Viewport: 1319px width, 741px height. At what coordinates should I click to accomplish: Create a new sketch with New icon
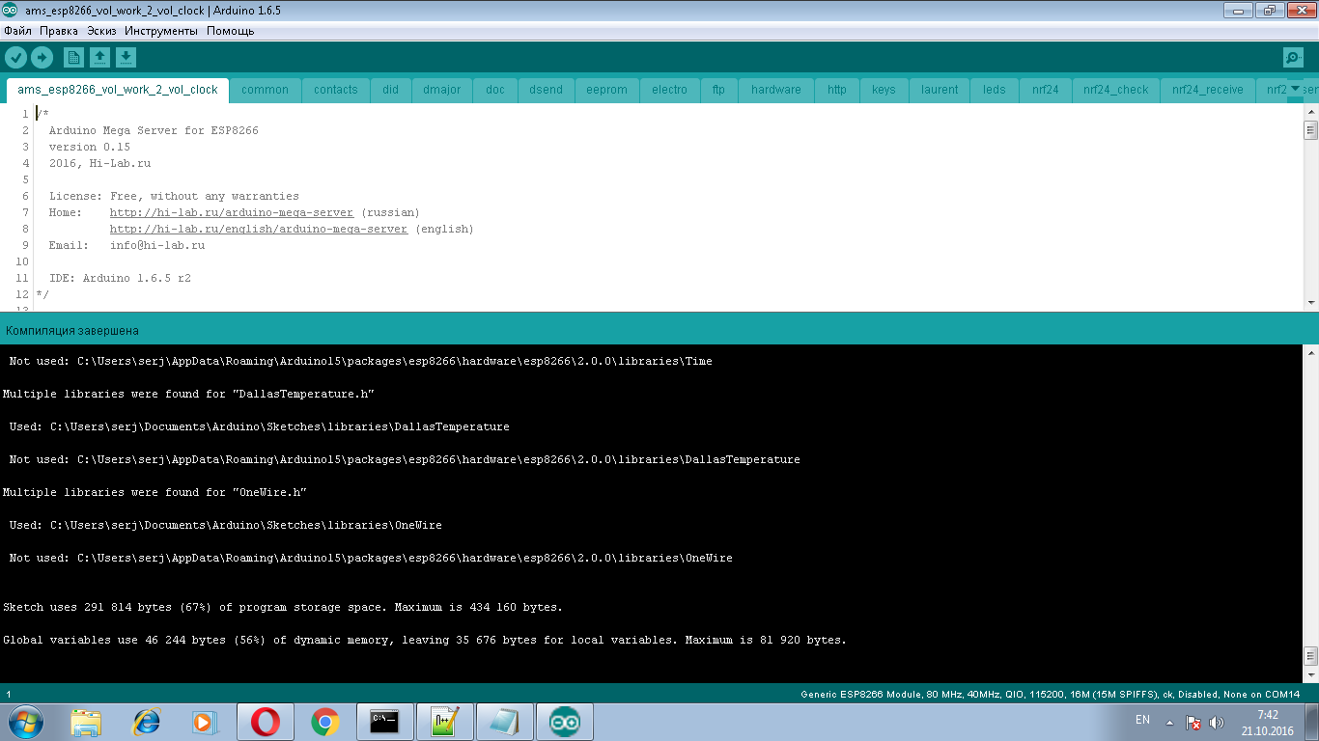click(73, 57)
